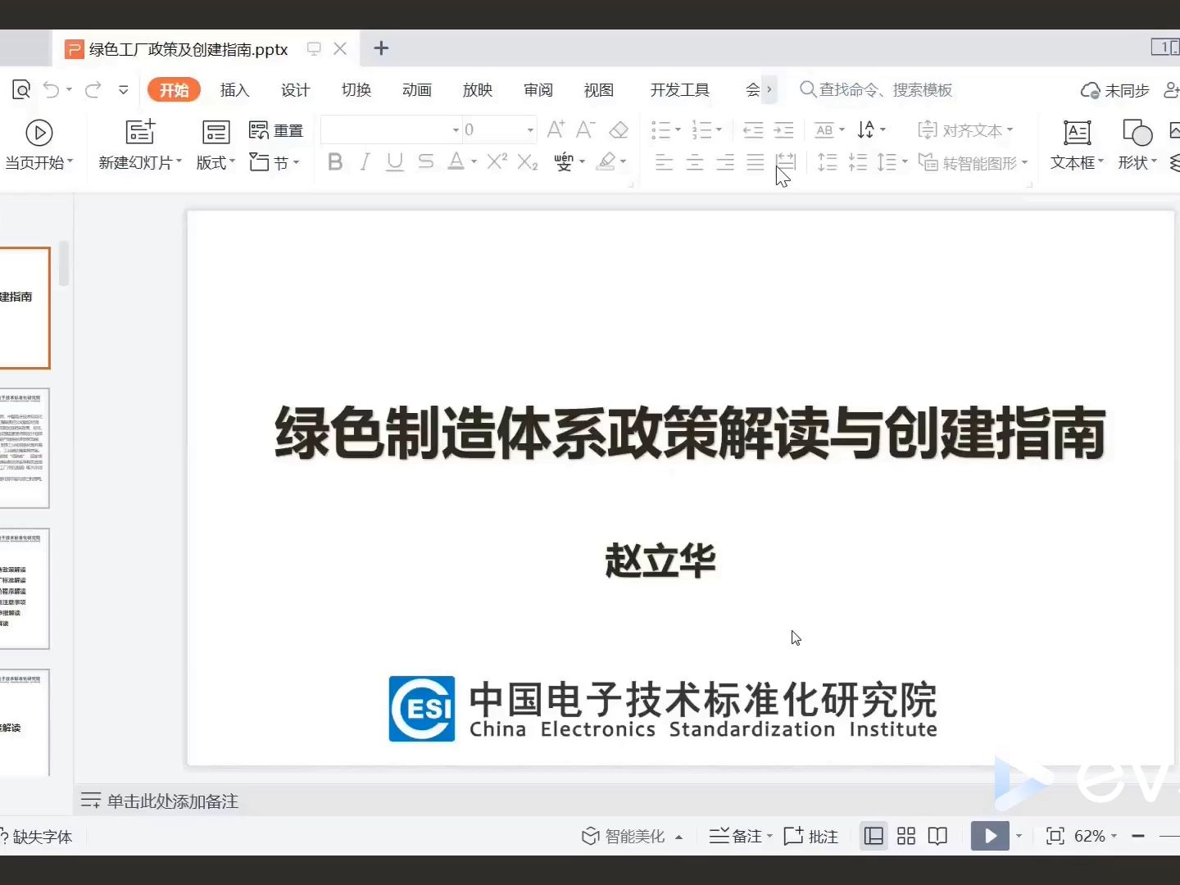This screenshot has height=885, width=1180.
Task: Click the print preview icon
Action: [21, 89]
